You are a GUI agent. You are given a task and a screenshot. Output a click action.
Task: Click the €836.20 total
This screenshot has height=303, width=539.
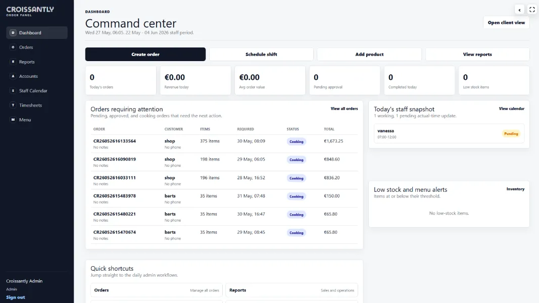332,178
